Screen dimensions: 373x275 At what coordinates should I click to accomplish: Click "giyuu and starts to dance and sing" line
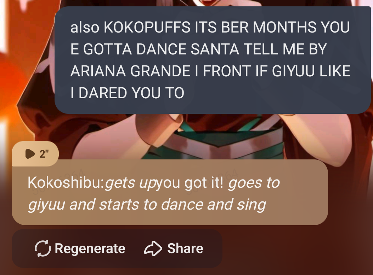click(147, 205)
